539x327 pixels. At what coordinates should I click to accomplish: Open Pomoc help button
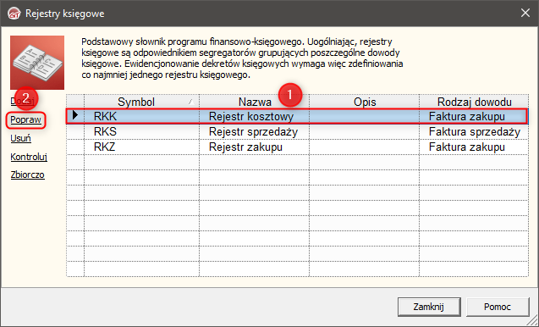pos(498,307)
